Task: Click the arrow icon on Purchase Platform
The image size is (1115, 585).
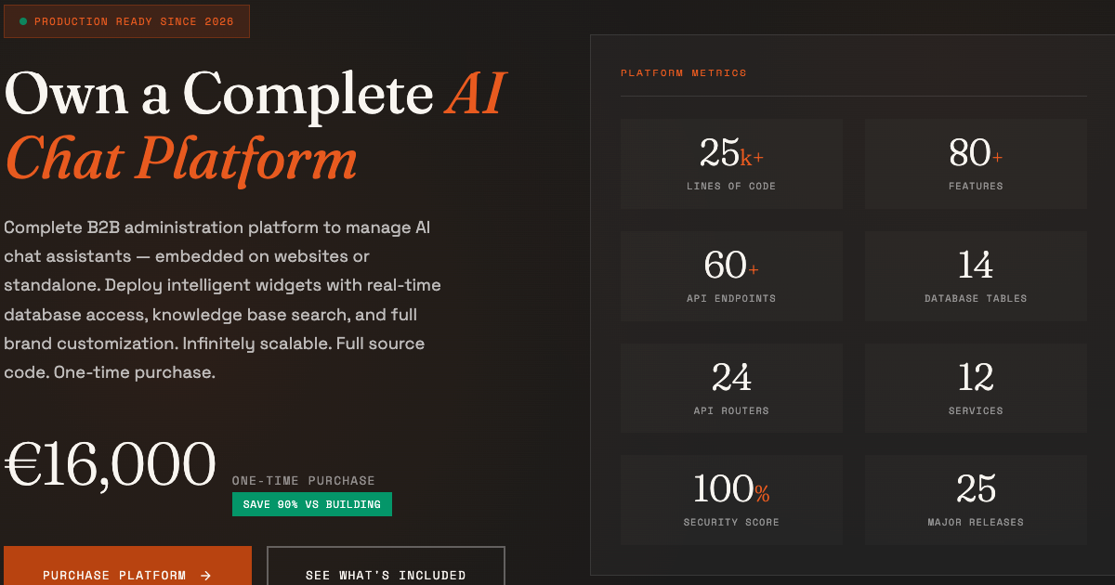Action: [205, 576]
